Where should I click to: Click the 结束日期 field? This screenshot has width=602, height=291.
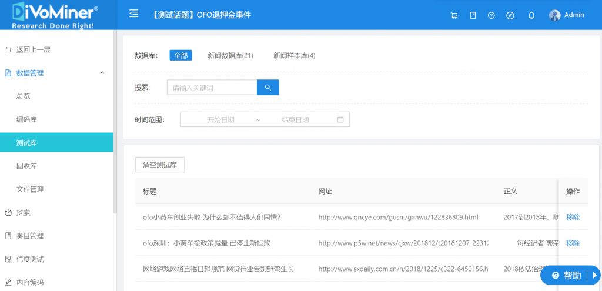point(295,120)
